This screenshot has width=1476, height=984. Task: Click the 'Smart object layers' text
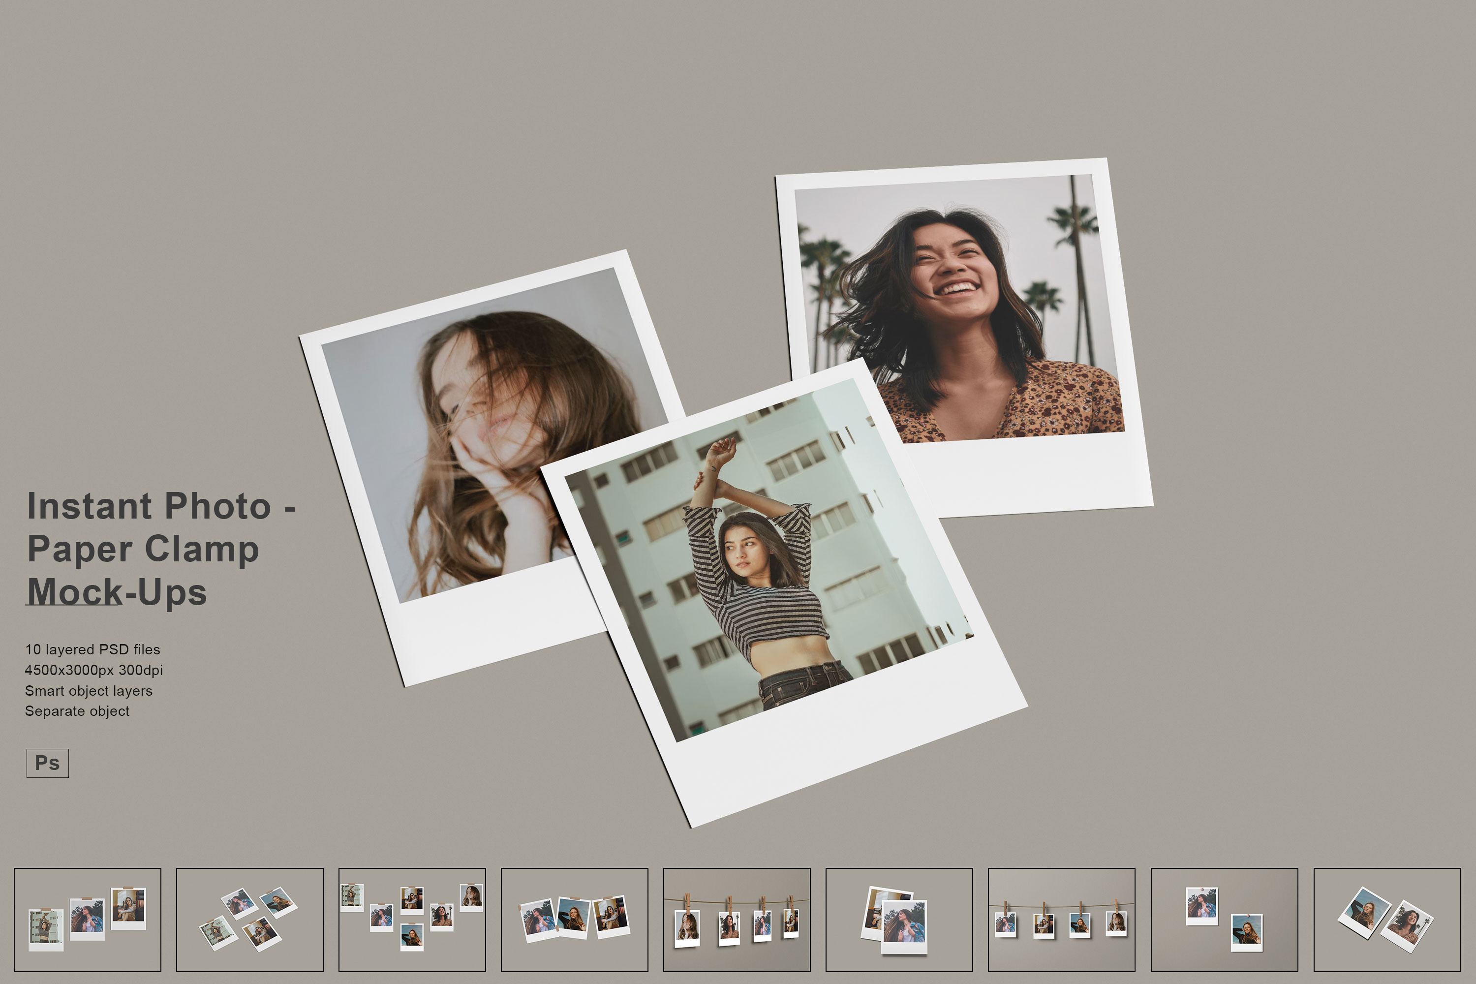pyautogui.click(x=89, y=691)
